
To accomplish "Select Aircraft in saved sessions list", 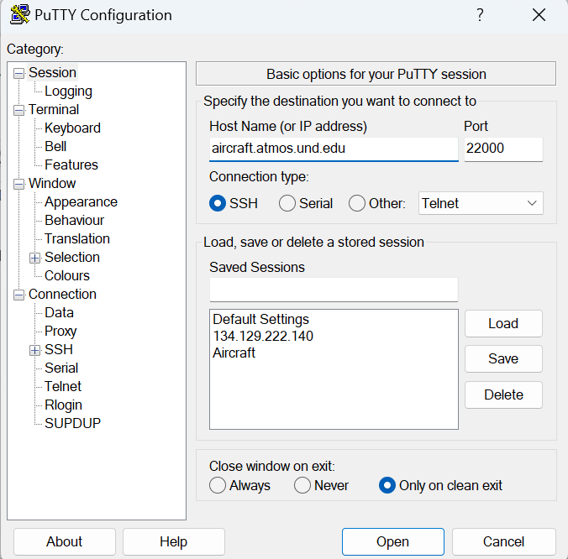I will click(x=234, y=353).
